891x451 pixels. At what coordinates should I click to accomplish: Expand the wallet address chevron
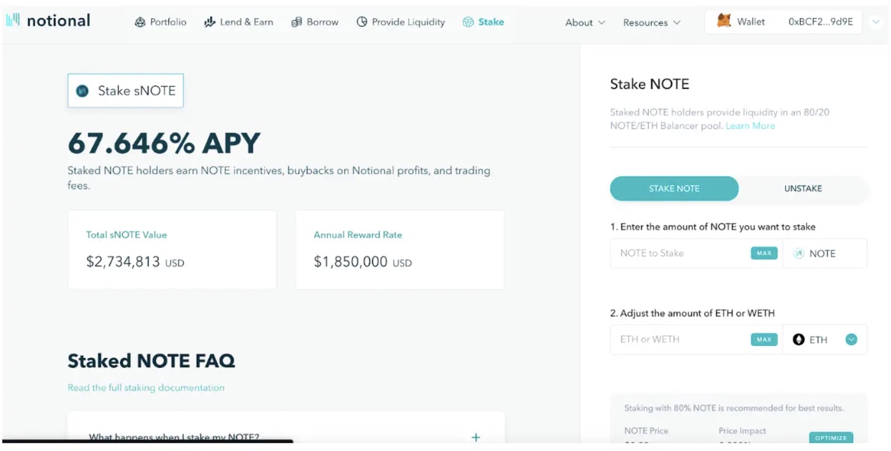pos(876,21)
